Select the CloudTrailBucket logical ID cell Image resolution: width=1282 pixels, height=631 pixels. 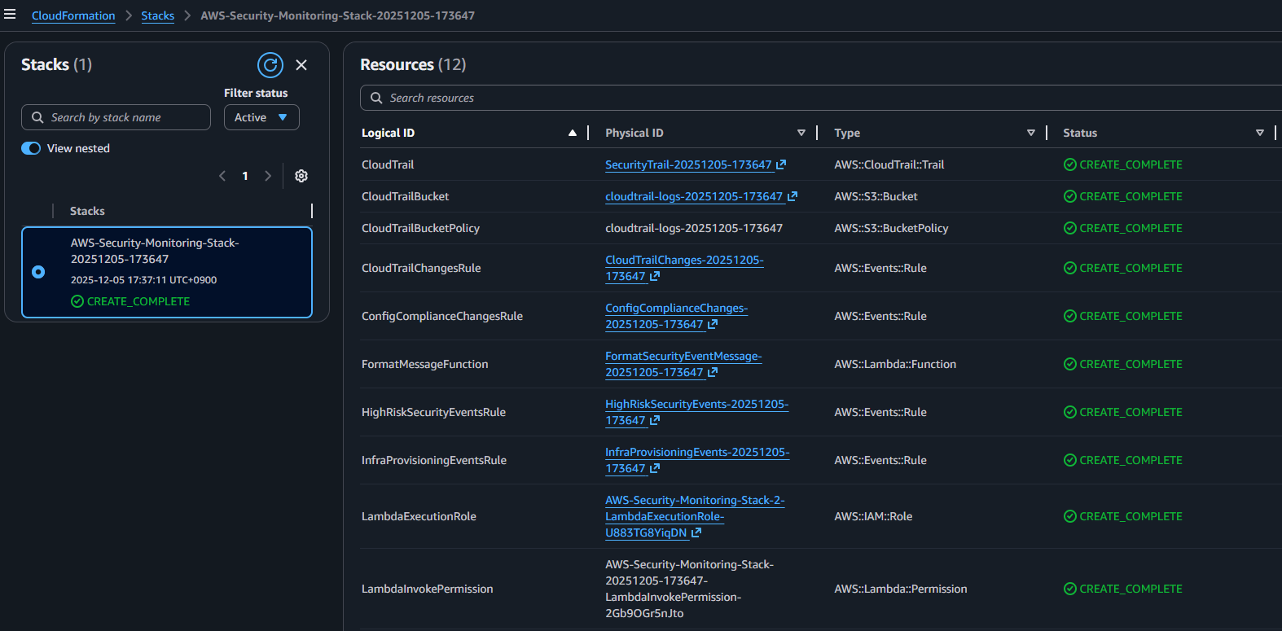pyautogui.click(x=405, y=196)
